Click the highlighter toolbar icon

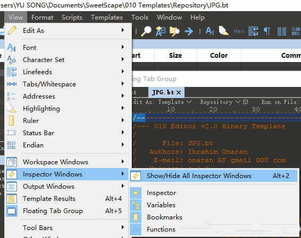[x=224, y=31]
